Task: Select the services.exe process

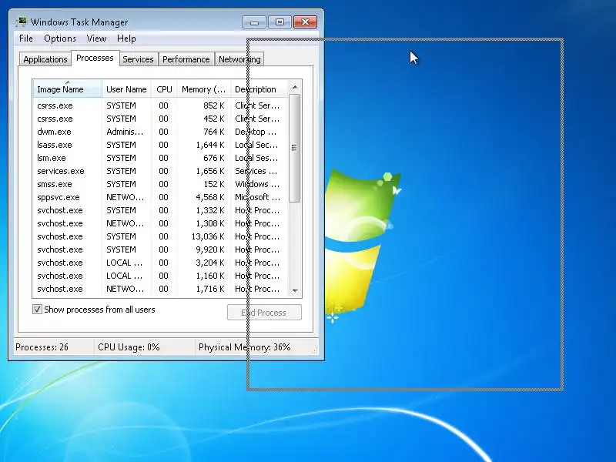Action: 160,171
